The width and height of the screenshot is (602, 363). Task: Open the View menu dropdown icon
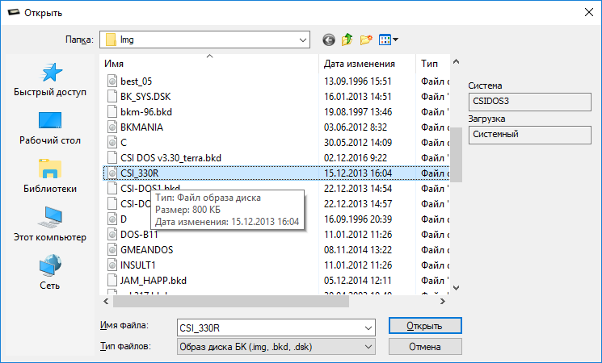click(389, 39)
